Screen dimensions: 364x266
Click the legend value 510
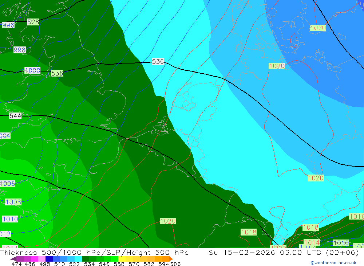60,264
